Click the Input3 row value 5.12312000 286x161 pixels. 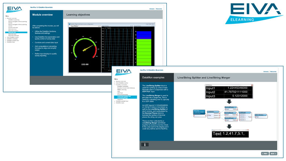click(240, 96)
